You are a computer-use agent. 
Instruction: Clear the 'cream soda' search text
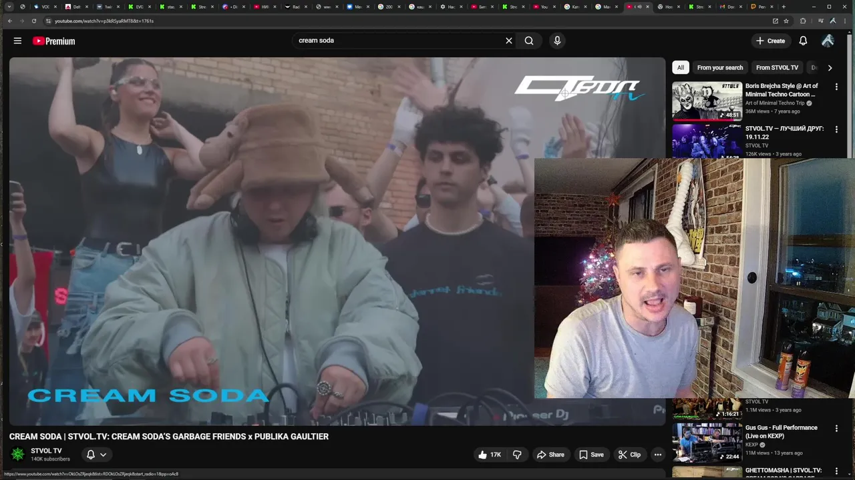(x=509, y=41)
